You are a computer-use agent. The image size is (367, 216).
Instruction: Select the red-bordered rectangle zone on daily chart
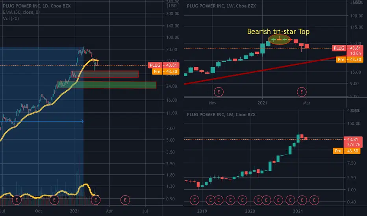[x=105, y=74]
